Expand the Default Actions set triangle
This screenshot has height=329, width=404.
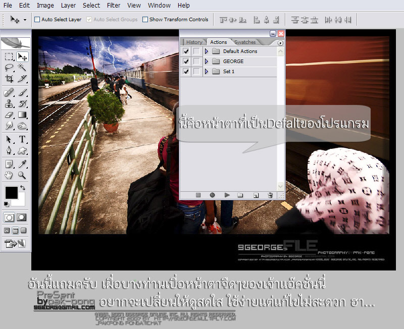(207, 51)
